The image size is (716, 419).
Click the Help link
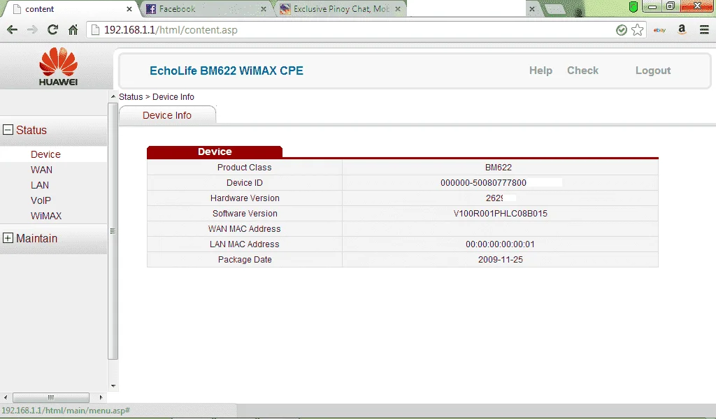[x=540, y=71]
